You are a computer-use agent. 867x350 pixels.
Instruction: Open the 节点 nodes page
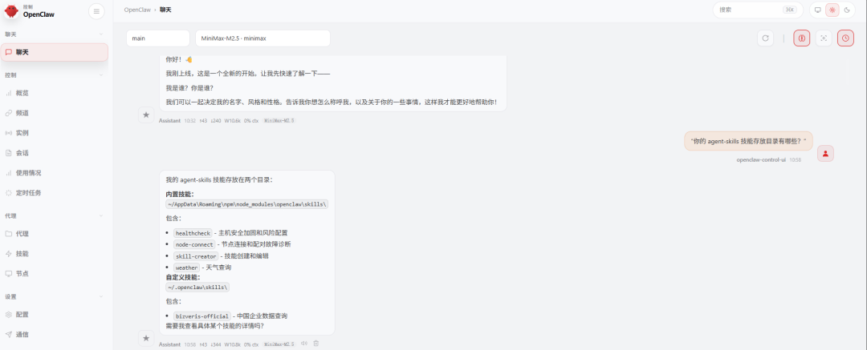pyautogui.click(x=55, y=273)
